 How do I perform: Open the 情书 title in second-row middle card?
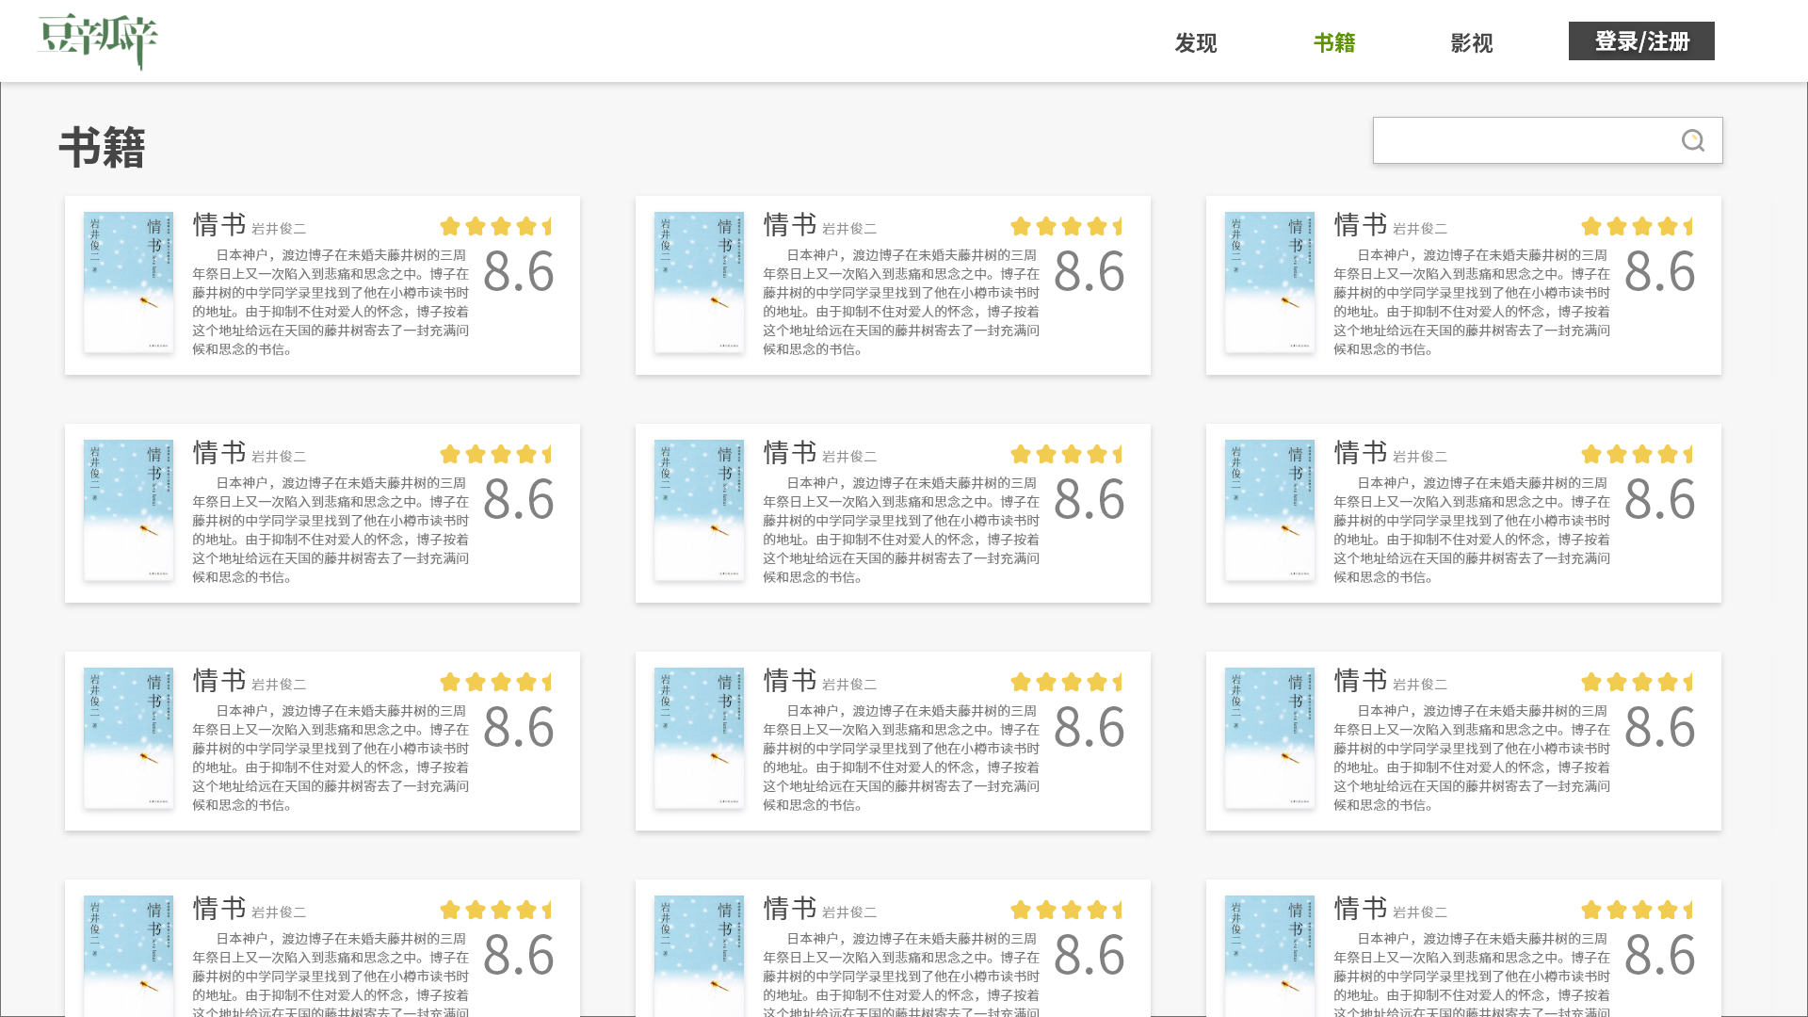[789, 453]
